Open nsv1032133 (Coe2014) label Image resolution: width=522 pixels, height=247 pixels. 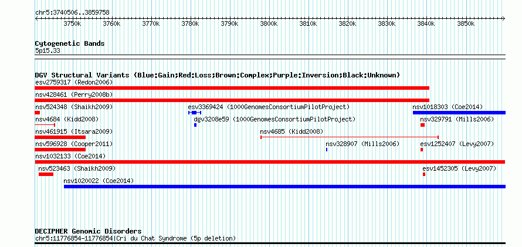70,157
